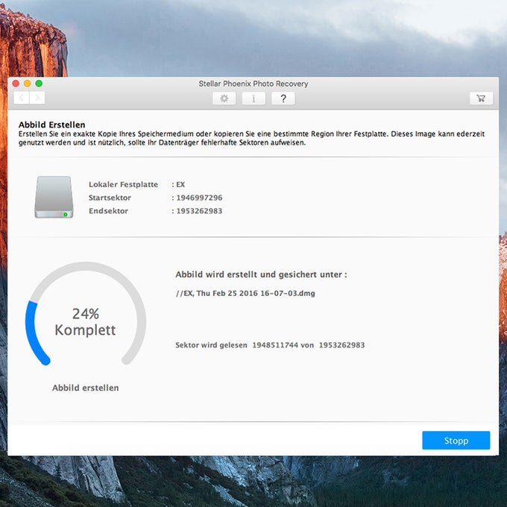Click the dmg file path text
This screenshot has width=507, height=507.
245,293
